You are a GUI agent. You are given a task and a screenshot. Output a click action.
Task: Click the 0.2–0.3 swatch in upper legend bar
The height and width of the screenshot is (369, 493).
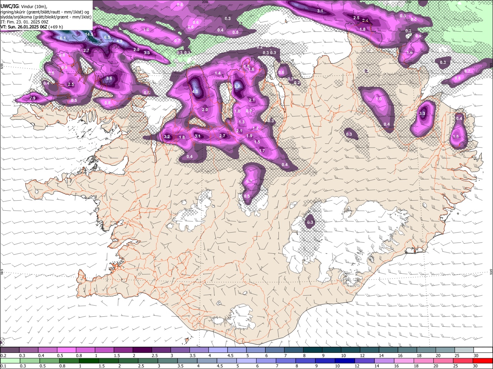click(x=10, y=350)
